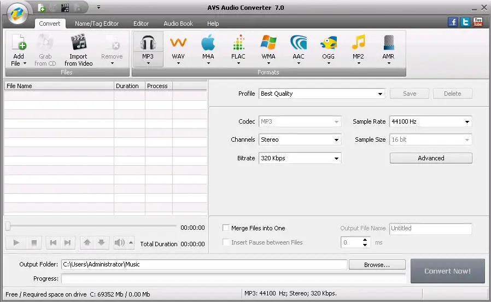
Task: Click the pause milliseconds value field
Action: [351, 242]
